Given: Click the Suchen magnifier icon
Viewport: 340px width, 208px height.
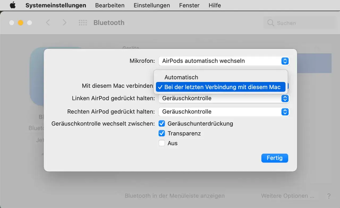Looking at the screenshot, I should tap(270, 23).
